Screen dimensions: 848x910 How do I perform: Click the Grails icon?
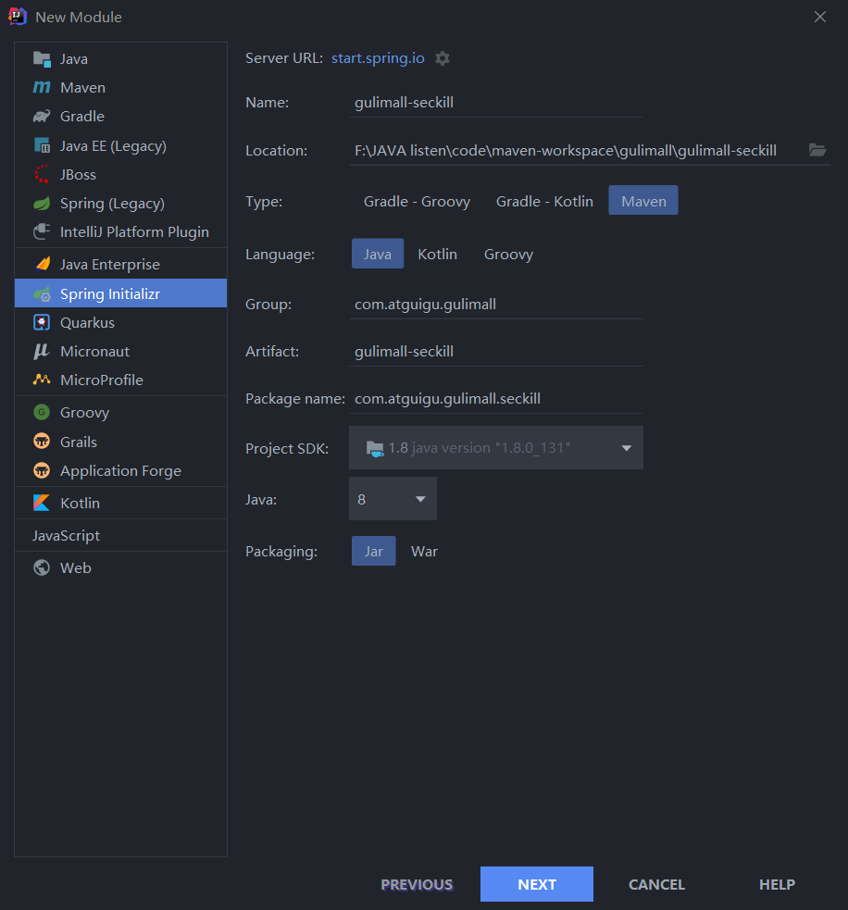42,442
